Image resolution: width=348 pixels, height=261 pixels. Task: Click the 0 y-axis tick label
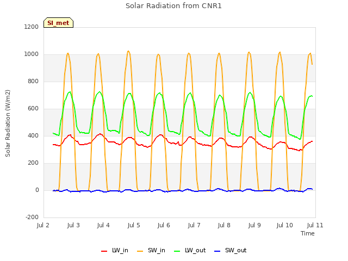[x=38, y=190]
